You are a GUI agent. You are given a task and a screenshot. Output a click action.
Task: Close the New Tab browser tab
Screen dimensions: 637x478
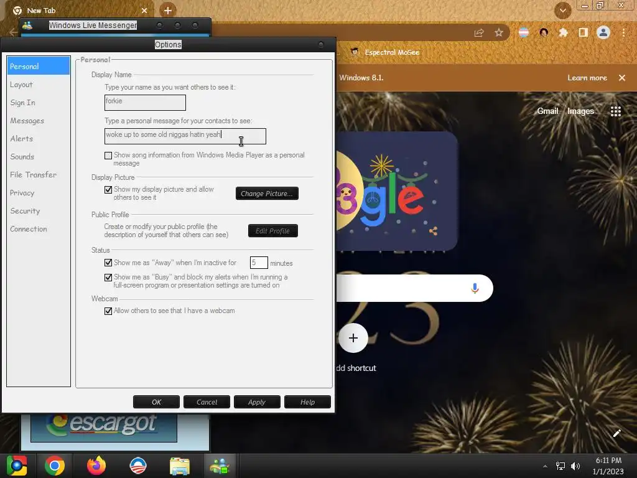pos(144,11)
